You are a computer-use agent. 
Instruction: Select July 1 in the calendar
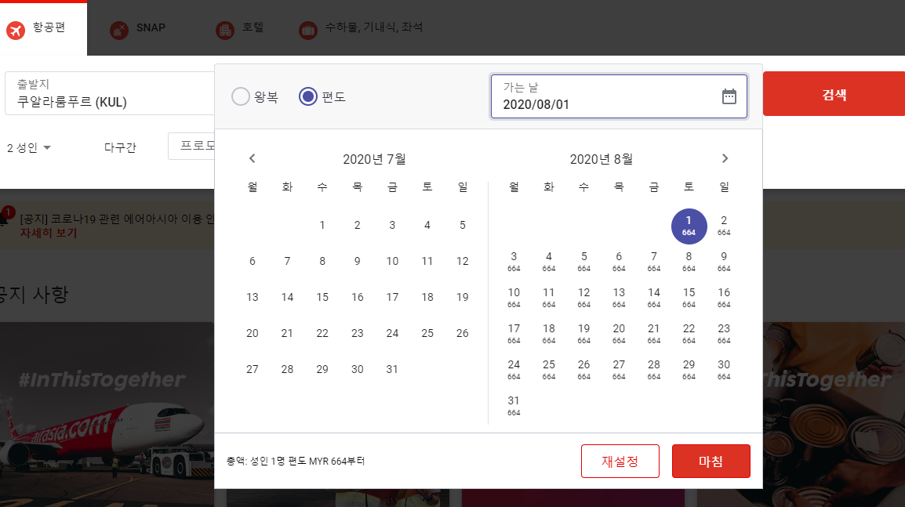coord(322,225)
